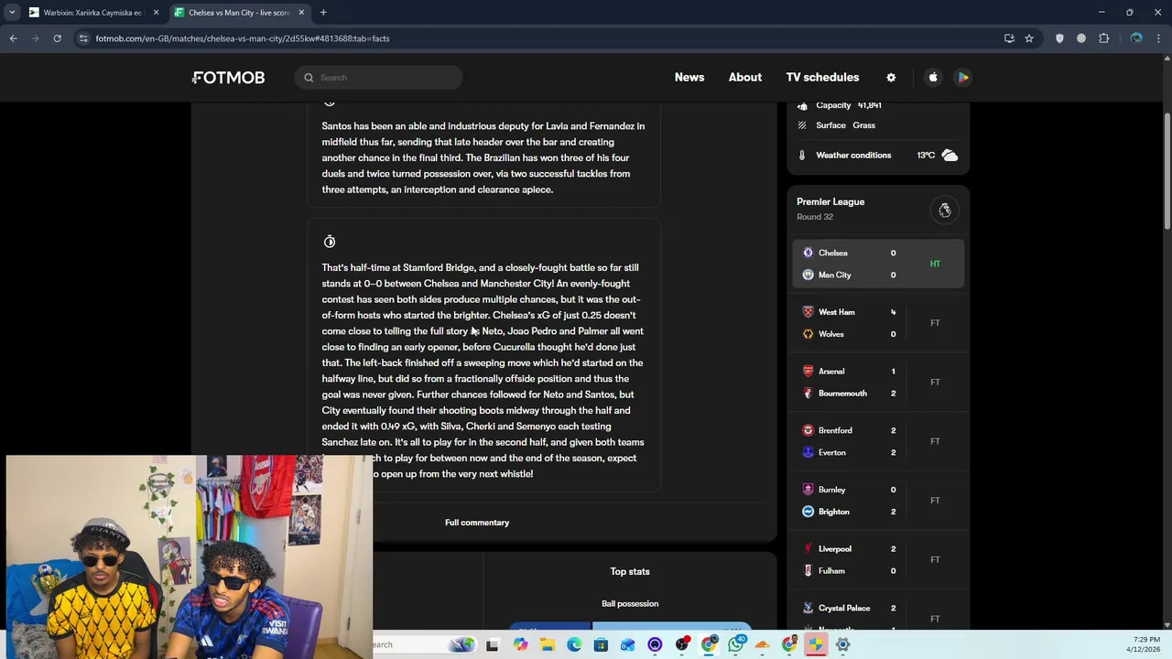Image resolution: width=1172 pixels, height=659 pixels.
Task: Open the West Ham vs Wolves match
Action: point(878,323)
